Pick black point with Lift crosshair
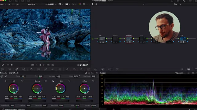Image resolution: width=197 pixels, height=110 pixels. [x=6, y=81]
